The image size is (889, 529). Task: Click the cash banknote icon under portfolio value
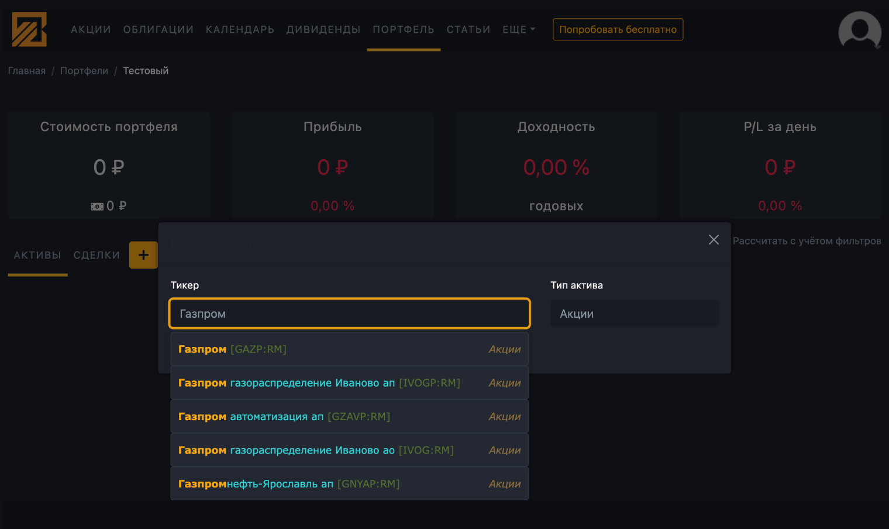pyautogui.click(x=97, y=207)
